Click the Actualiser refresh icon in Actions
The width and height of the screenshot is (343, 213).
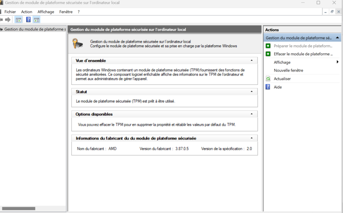268,79
